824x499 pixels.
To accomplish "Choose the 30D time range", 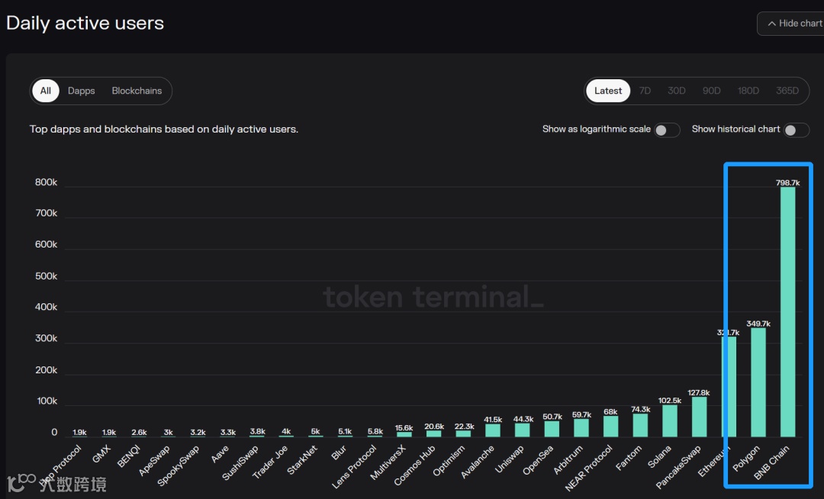I will coord(677,91).
